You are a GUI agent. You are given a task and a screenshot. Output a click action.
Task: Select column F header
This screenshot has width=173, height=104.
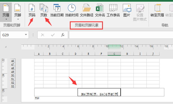click(101, 54)
